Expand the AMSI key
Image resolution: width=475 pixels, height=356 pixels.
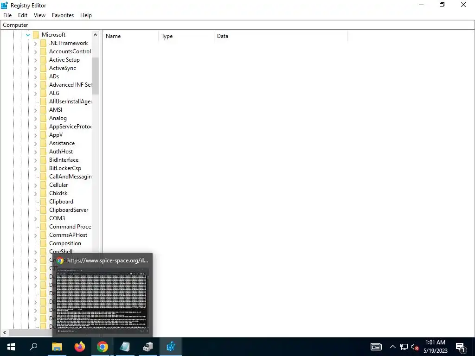[35, 110]
